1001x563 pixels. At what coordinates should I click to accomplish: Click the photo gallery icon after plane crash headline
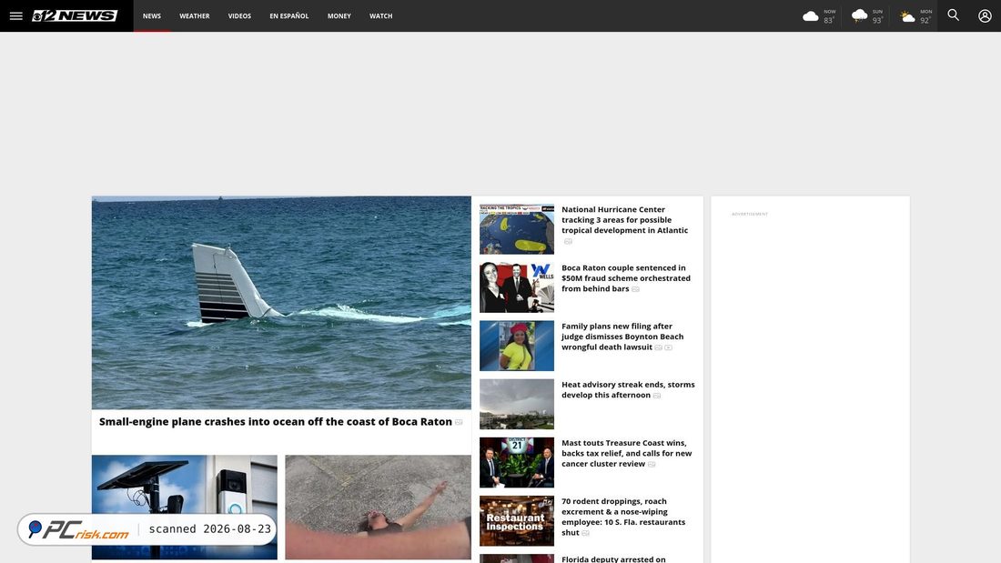(459, 423)
